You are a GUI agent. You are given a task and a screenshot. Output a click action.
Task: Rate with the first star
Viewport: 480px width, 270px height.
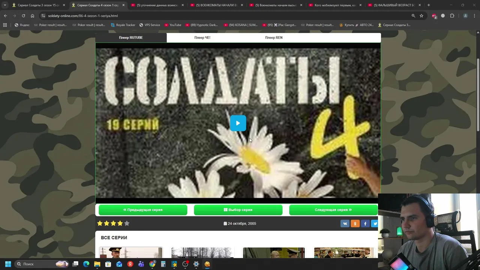(x=100, y=223)
